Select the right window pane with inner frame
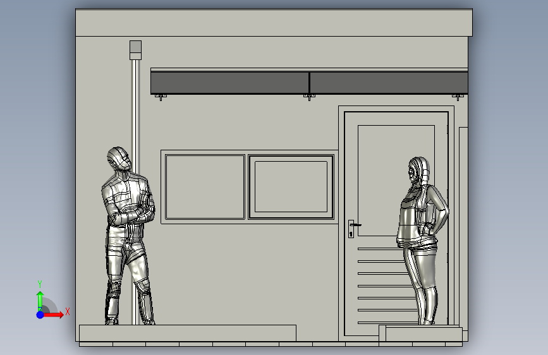This screenshot has height=355, width=548. [x=291, y=187]
